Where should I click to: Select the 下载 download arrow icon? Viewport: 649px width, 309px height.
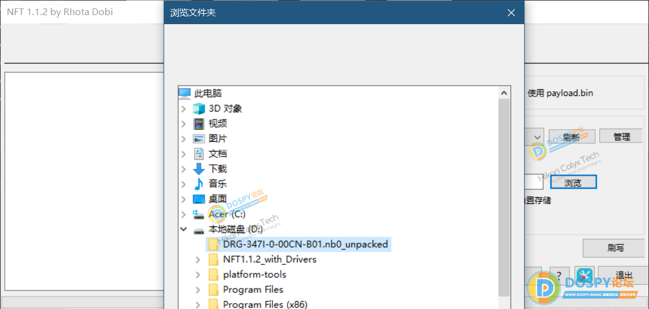coord(199,169)
